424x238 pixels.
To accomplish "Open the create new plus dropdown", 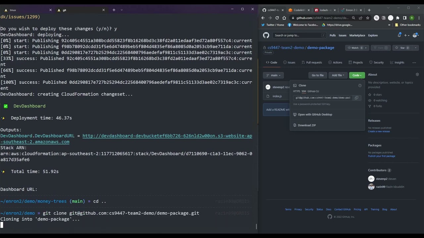I will coord(407,35).
